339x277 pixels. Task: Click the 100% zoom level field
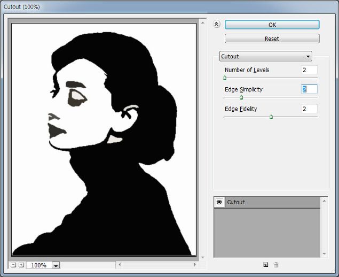(39, 265)
